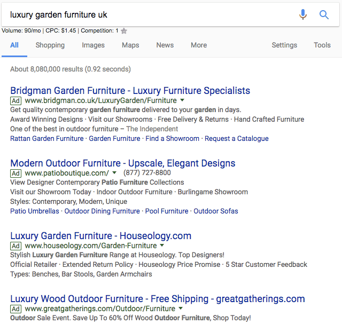Image resolution: width=342 pixels, height=332 pixels.
Task: Click the microphone voice search icon
Action: click(303, 14)
